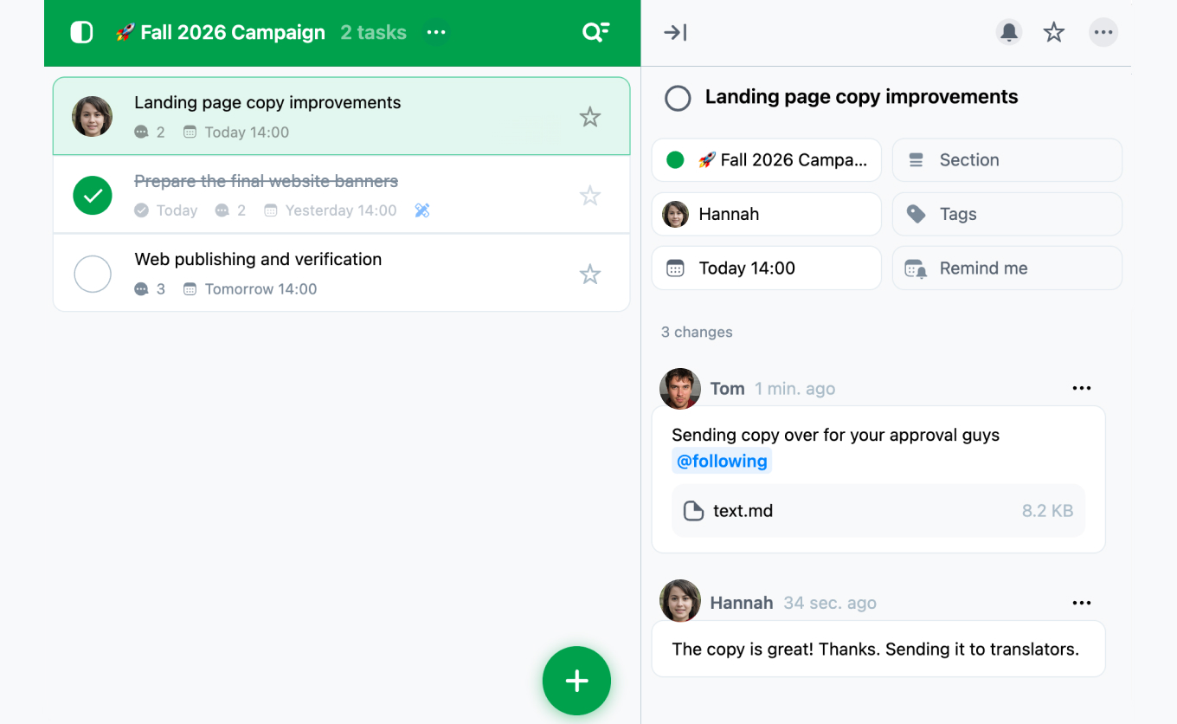Mark 'Web publishing and verification' as complete

[93, 275]
